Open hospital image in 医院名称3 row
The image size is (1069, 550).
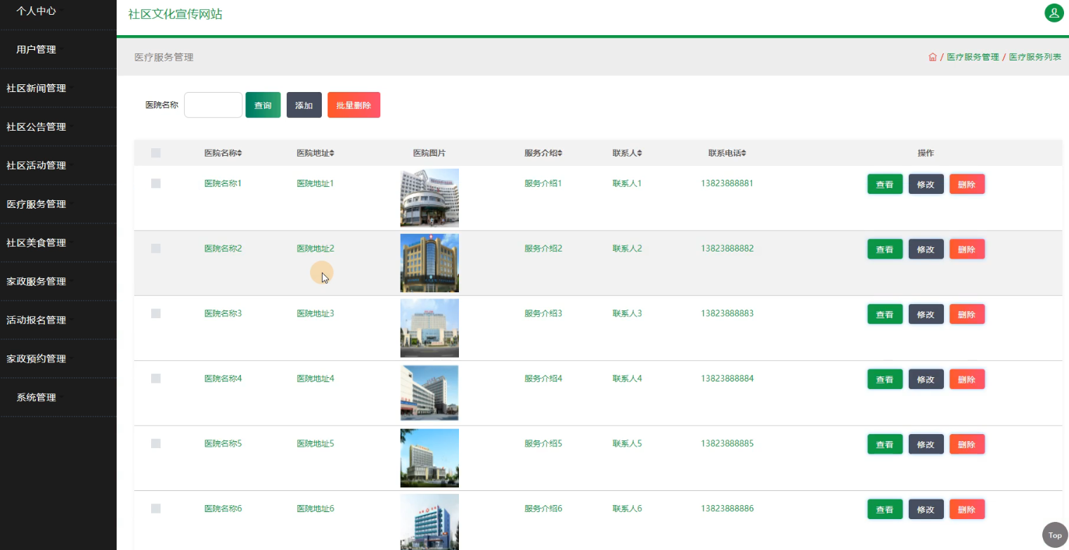pos(429,328)
